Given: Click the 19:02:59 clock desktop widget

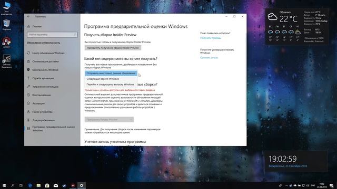Looking at the screenshot, I should pos(296,161).
